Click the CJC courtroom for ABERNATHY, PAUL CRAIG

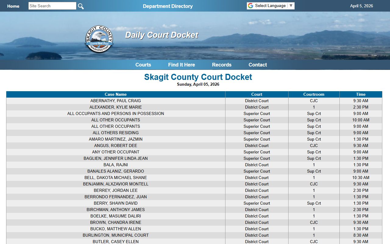point(314,101)
